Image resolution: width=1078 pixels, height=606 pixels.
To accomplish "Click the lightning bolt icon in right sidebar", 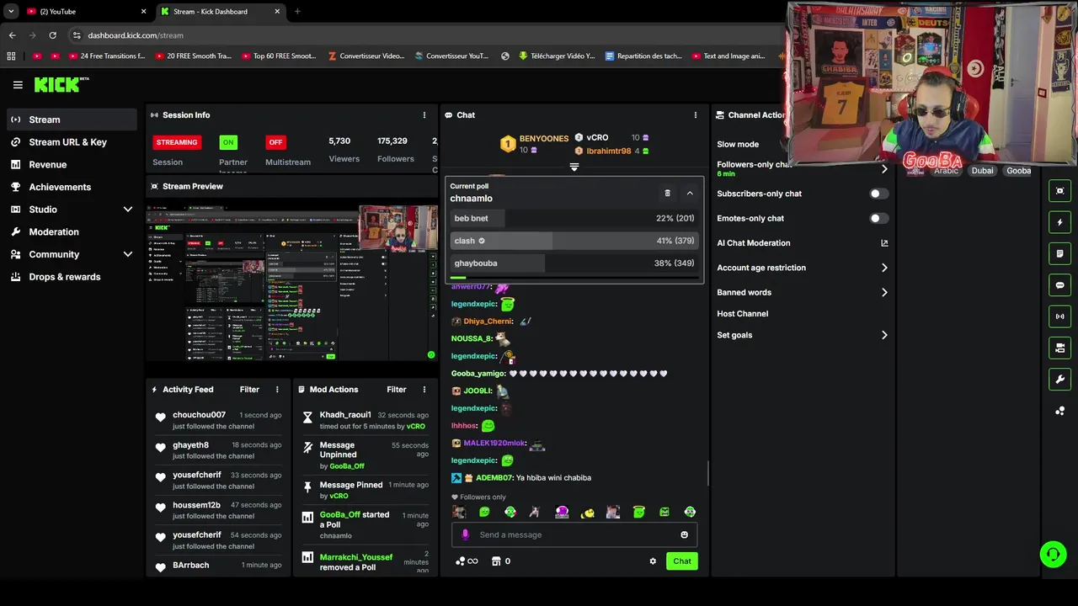I will click(1060, 222).
